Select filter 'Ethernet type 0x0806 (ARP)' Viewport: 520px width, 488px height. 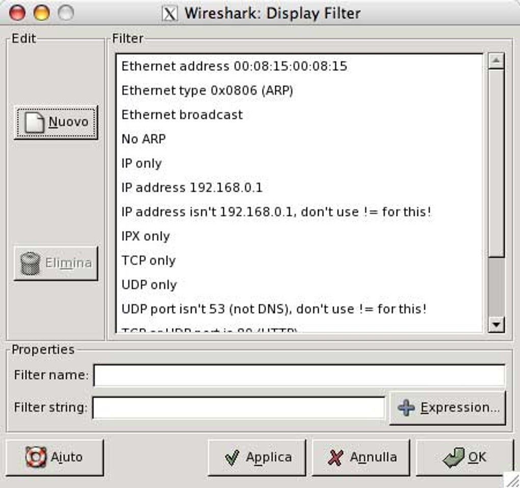click(x=299, y=90)
